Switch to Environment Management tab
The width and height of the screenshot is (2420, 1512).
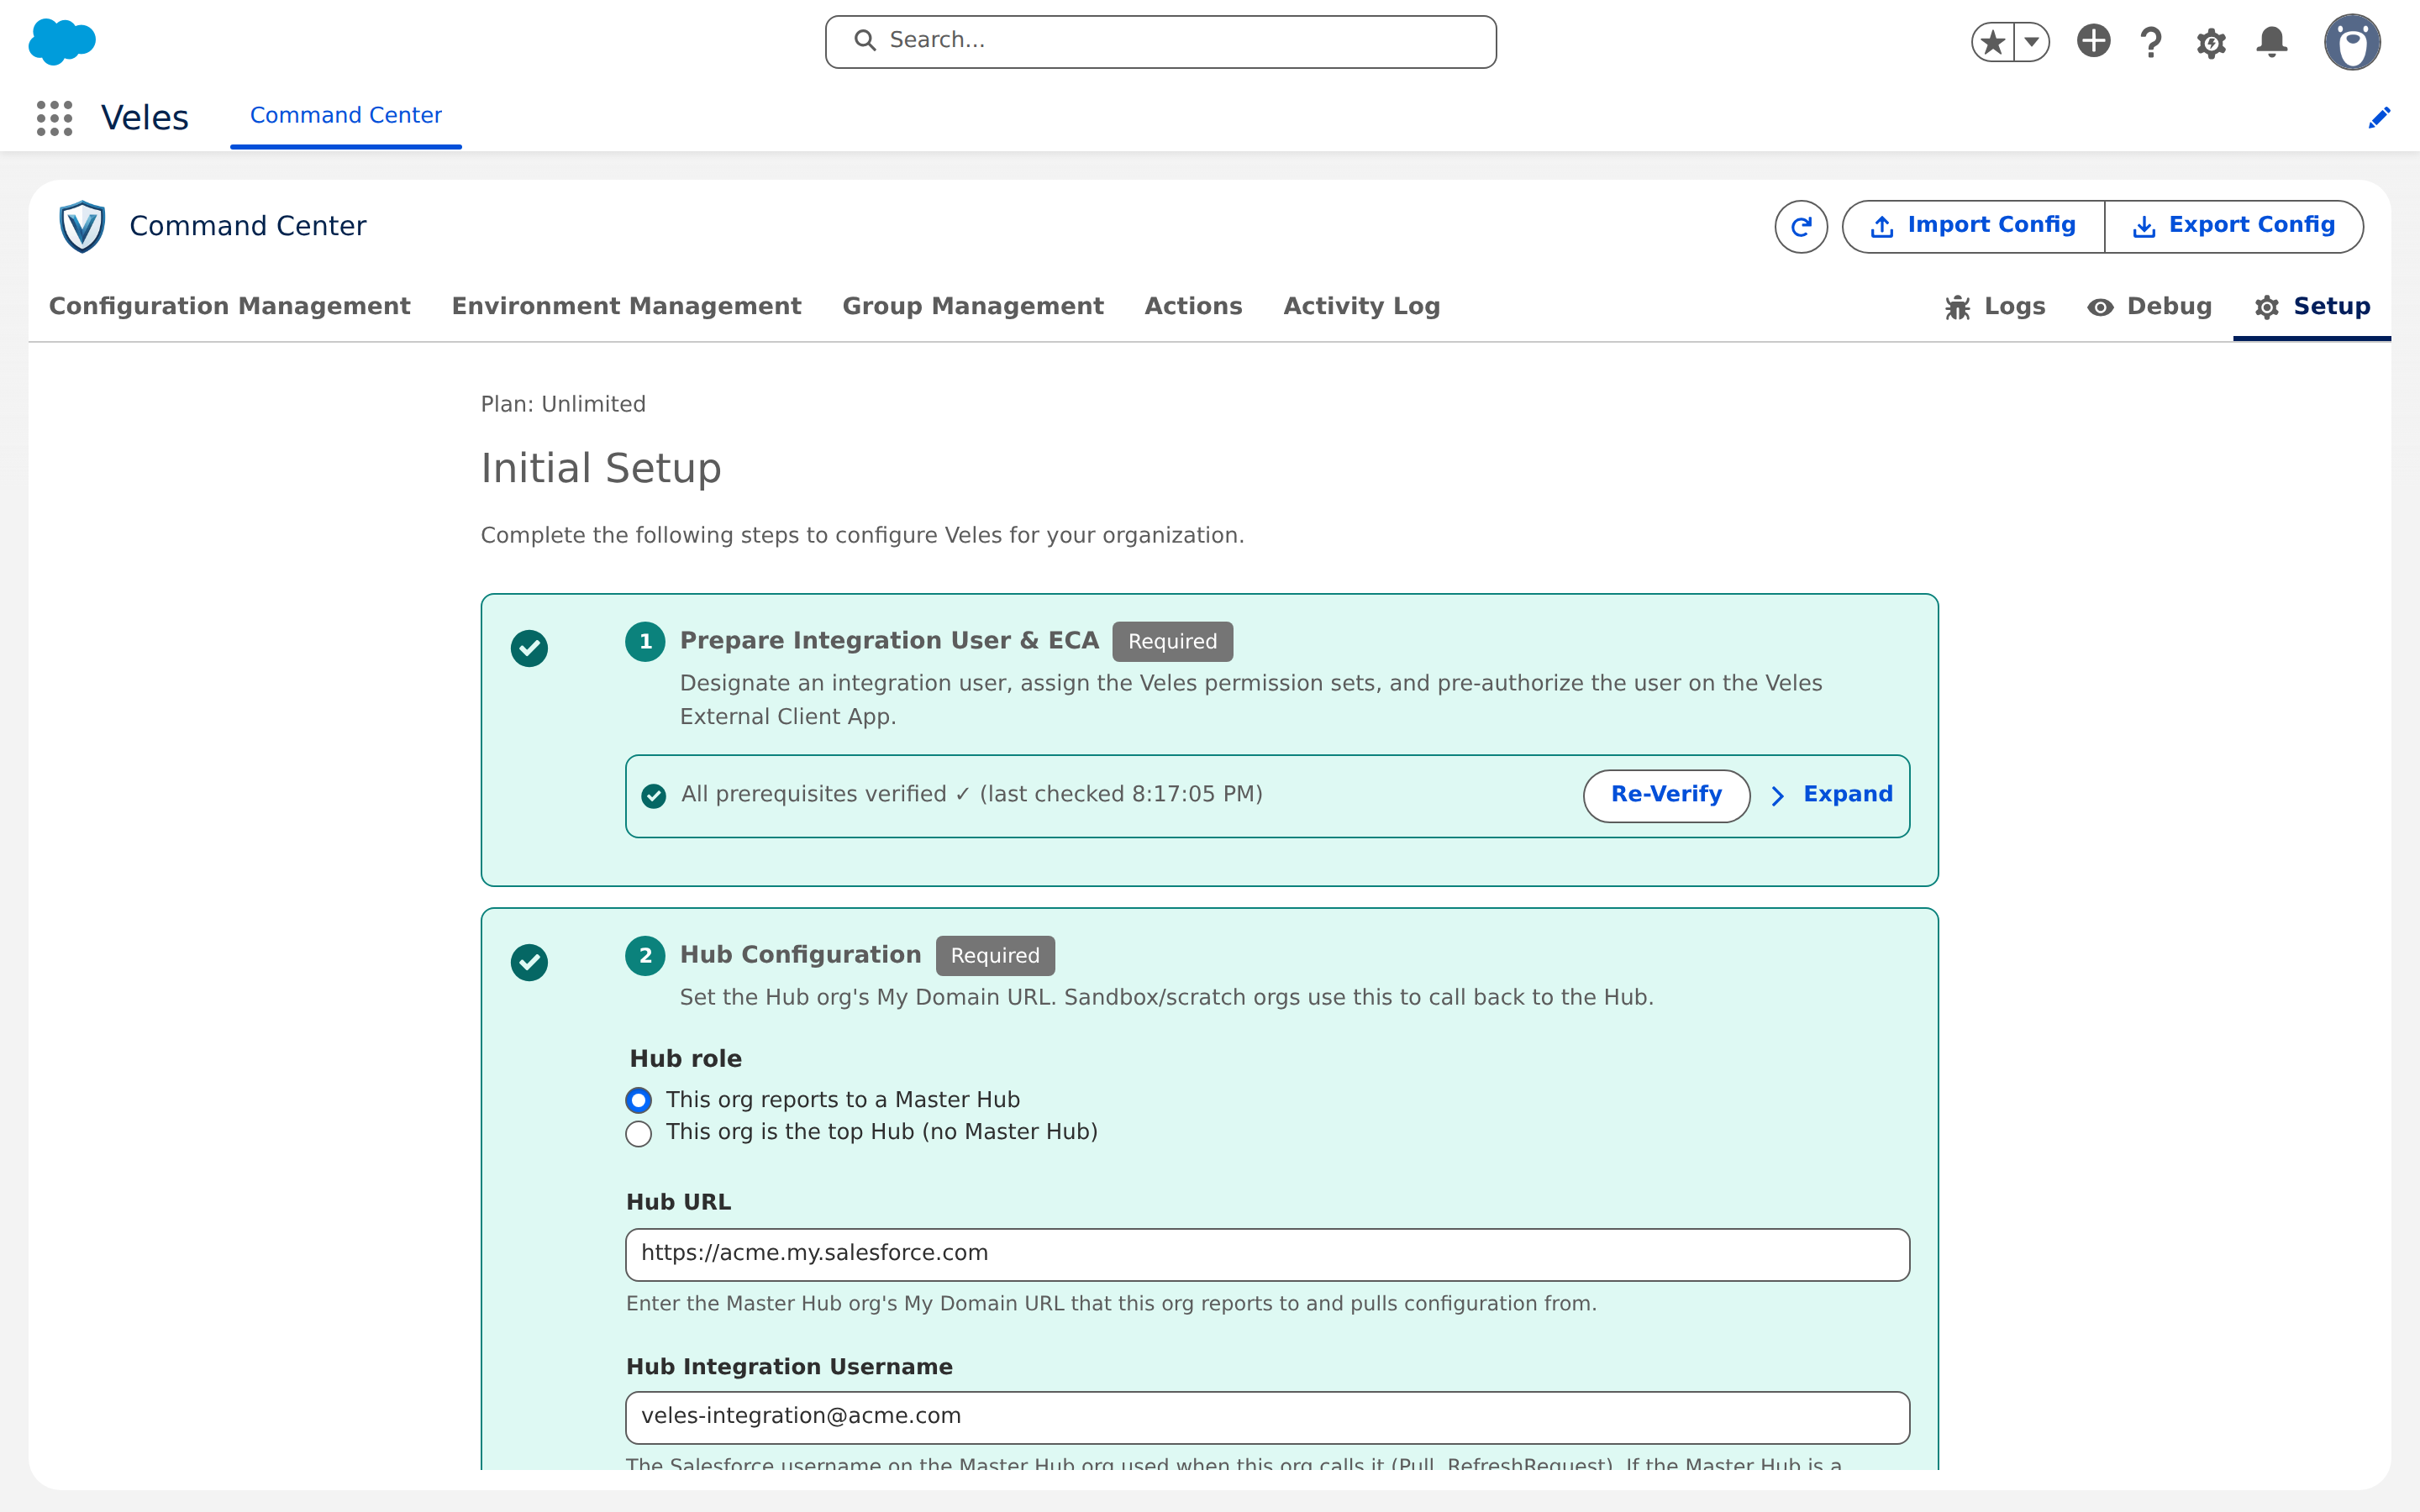(626, 306)
